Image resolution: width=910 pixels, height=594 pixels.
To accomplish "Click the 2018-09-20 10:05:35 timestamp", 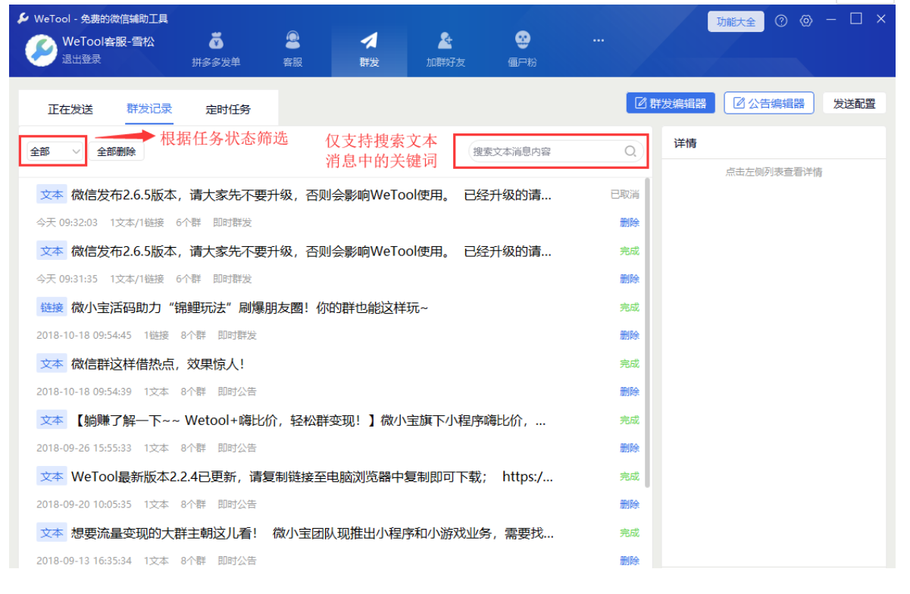I will tap(84, 504).
